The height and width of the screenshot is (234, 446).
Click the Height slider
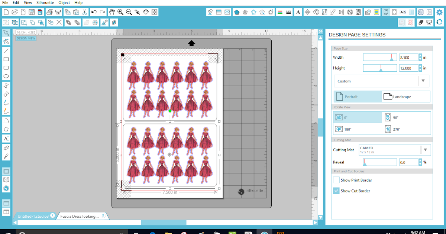pos(380,68)
